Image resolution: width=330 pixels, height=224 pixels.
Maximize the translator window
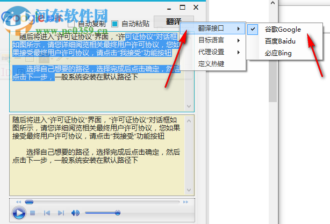pyautogui.click(x=183, y=8)
